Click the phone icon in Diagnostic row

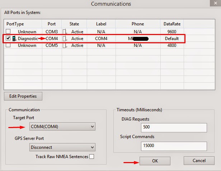pyautogui.click(x=14, y=38)
